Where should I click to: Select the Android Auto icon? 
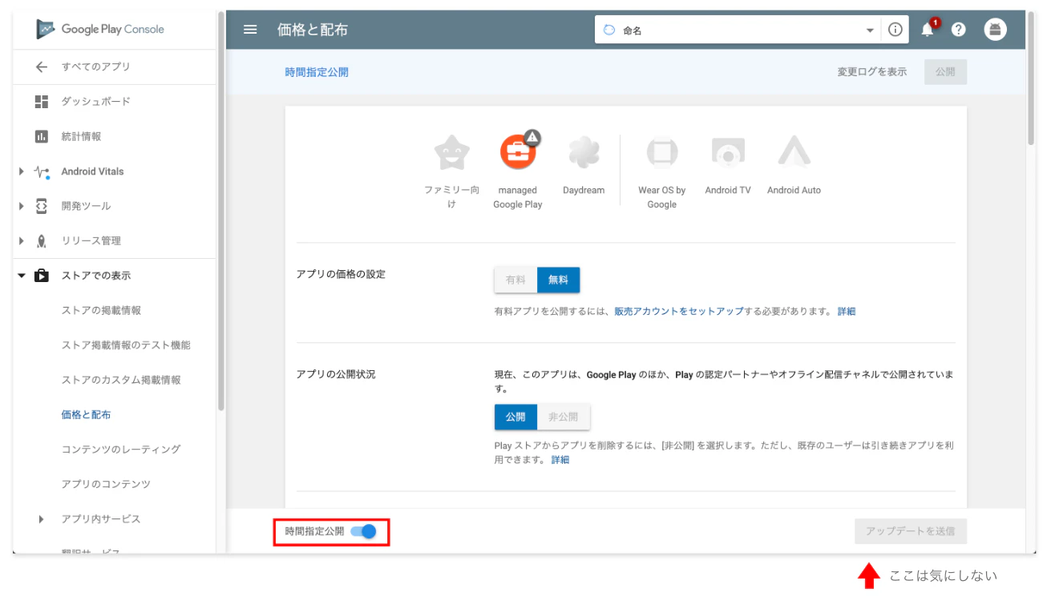click(x=794, y=151)
